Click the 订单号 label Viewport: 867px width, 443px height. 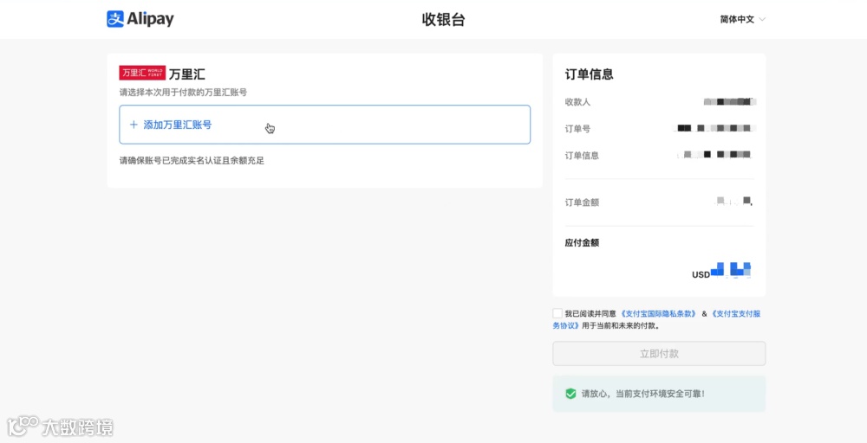[x=577, y=129]
